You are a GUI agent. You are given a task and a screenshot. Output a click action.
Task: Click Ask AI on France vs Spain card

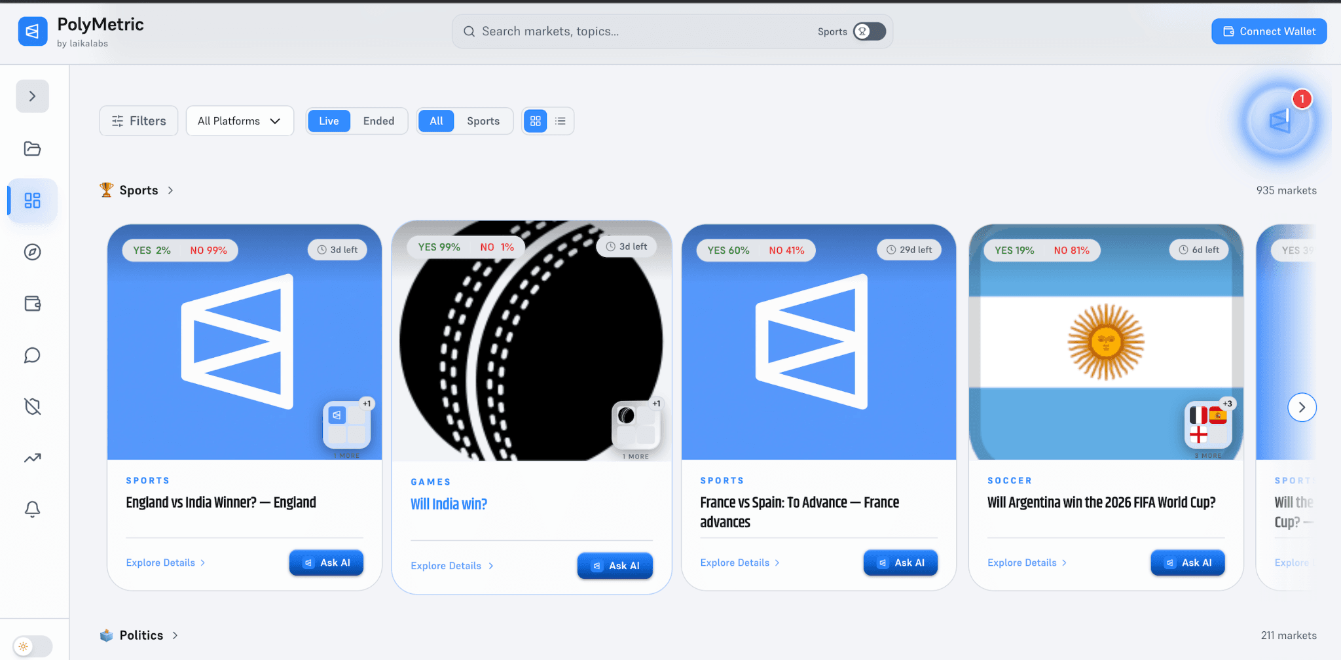[900, 563]
